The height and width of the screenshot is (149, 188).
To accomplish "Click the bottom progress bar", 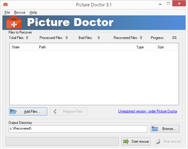I will (x=62, y=141).
